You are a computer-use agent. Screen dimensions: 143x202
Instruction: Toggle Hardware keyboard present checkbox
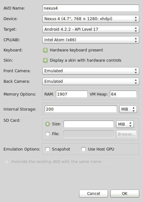coord(45,50)
